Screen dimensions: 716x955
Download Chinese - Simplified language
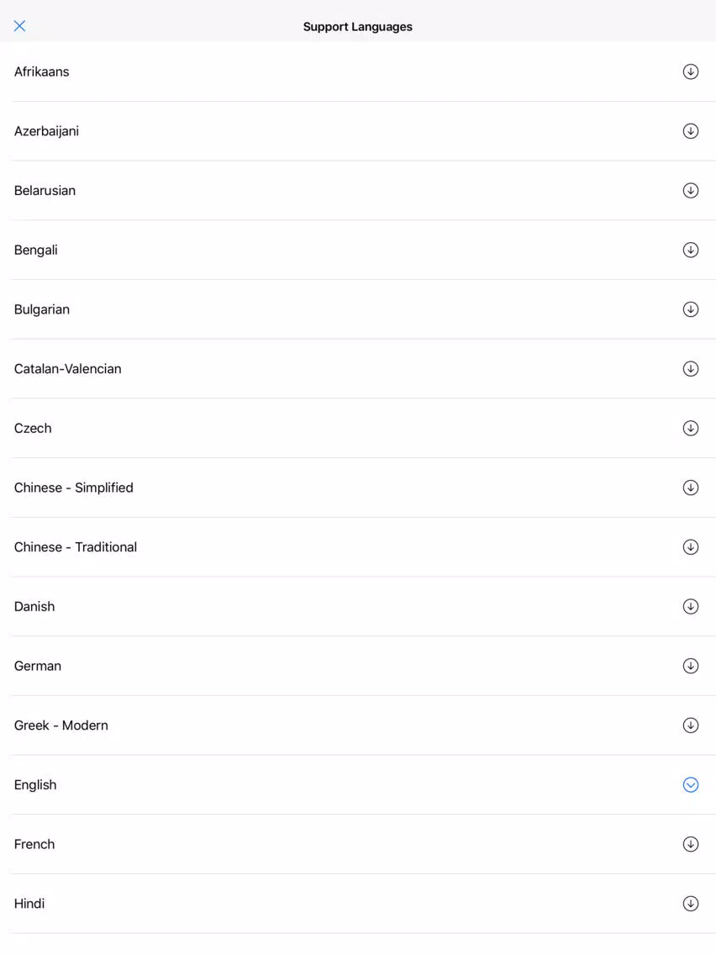click(691, 488)
